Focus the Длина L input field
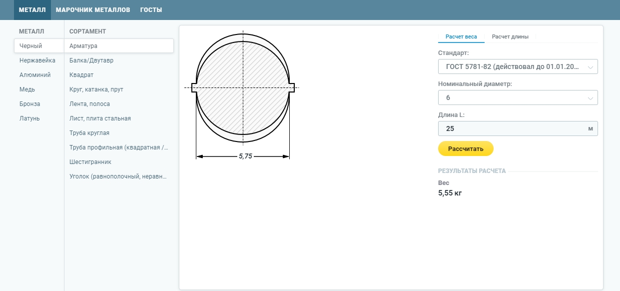Viewport: 620px width, 291px height. click(518, 128)
